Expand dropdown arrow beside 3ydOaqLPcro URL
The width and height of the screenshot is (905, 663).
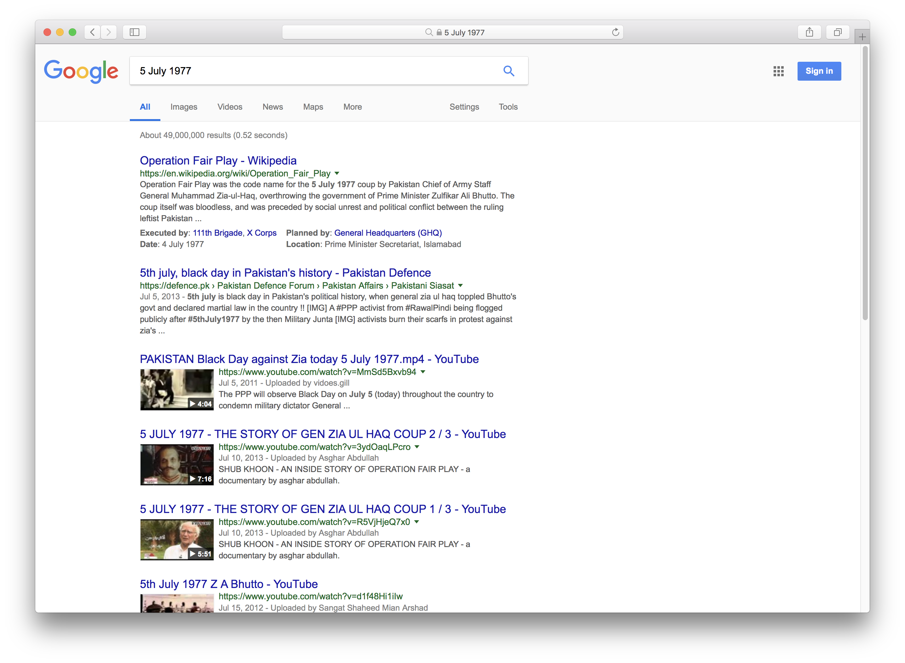(x=417, y=447)
